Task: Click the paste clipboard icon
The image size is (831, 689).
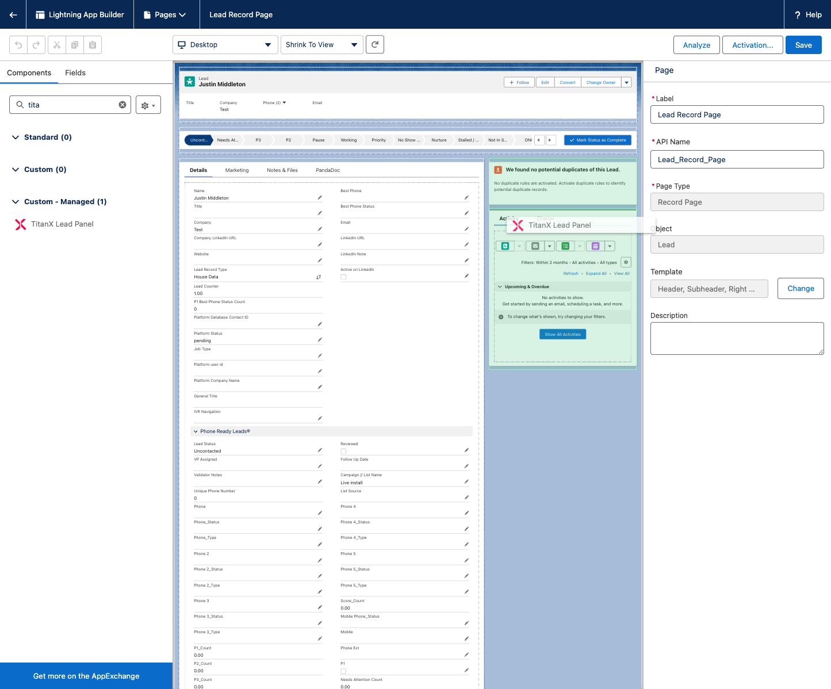Action: (93, 45)
